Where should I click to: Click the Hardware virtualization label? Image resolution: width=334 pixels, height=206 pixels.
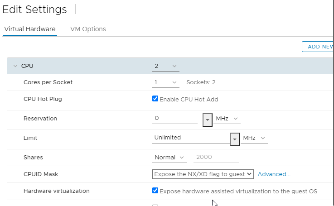[57, 191]
